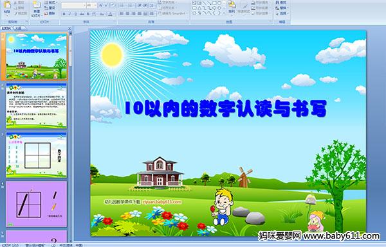Open the Columns dropdown
The height and width of the screenshot is (247, 386).
click(x=152, y=13)
